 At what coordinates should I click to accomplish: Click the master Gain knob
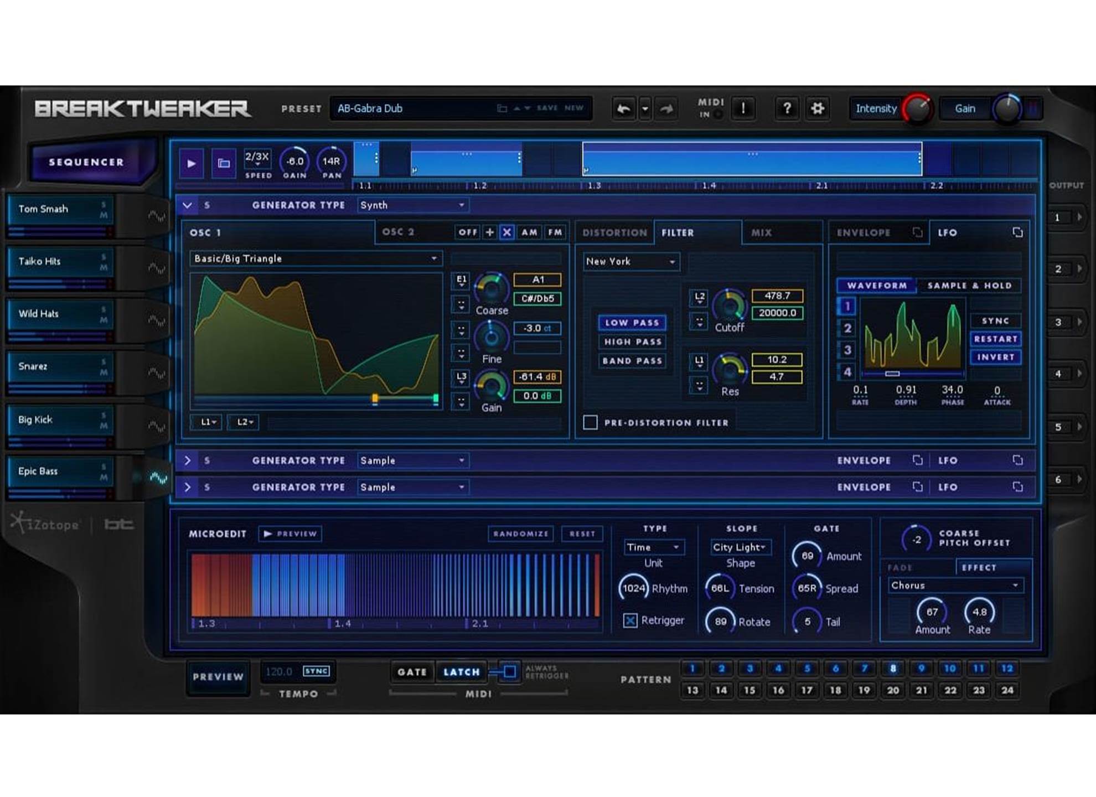pyautogui.click(x=1007, y=108)
